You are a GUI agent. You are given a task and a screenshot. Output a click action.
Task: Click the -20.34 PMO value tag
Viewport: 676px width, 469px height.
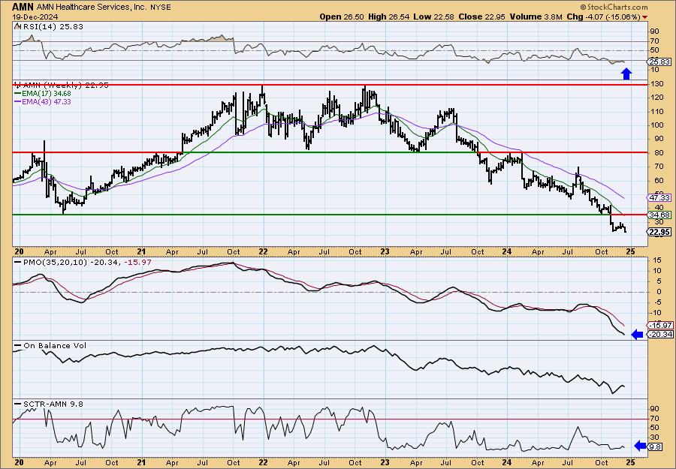point(659,334)
